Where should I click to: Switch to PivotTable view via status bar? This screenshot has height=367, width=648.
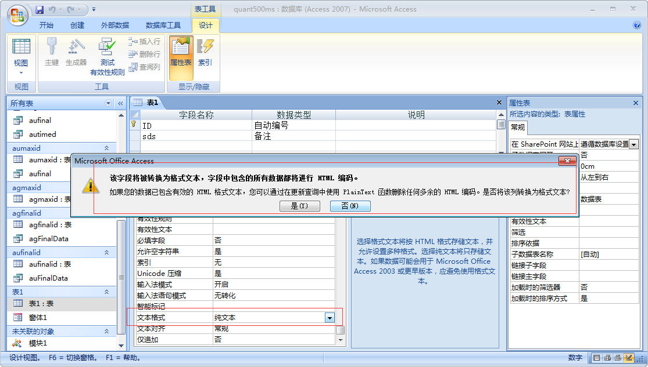[607, 358]
